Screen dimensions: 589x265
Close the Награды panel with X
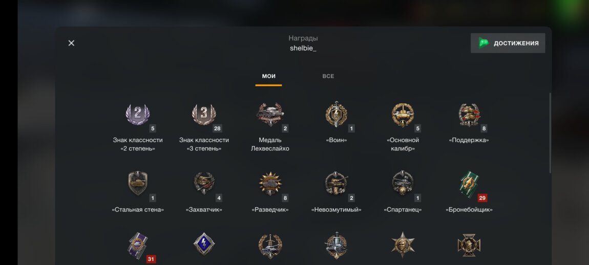71,43
